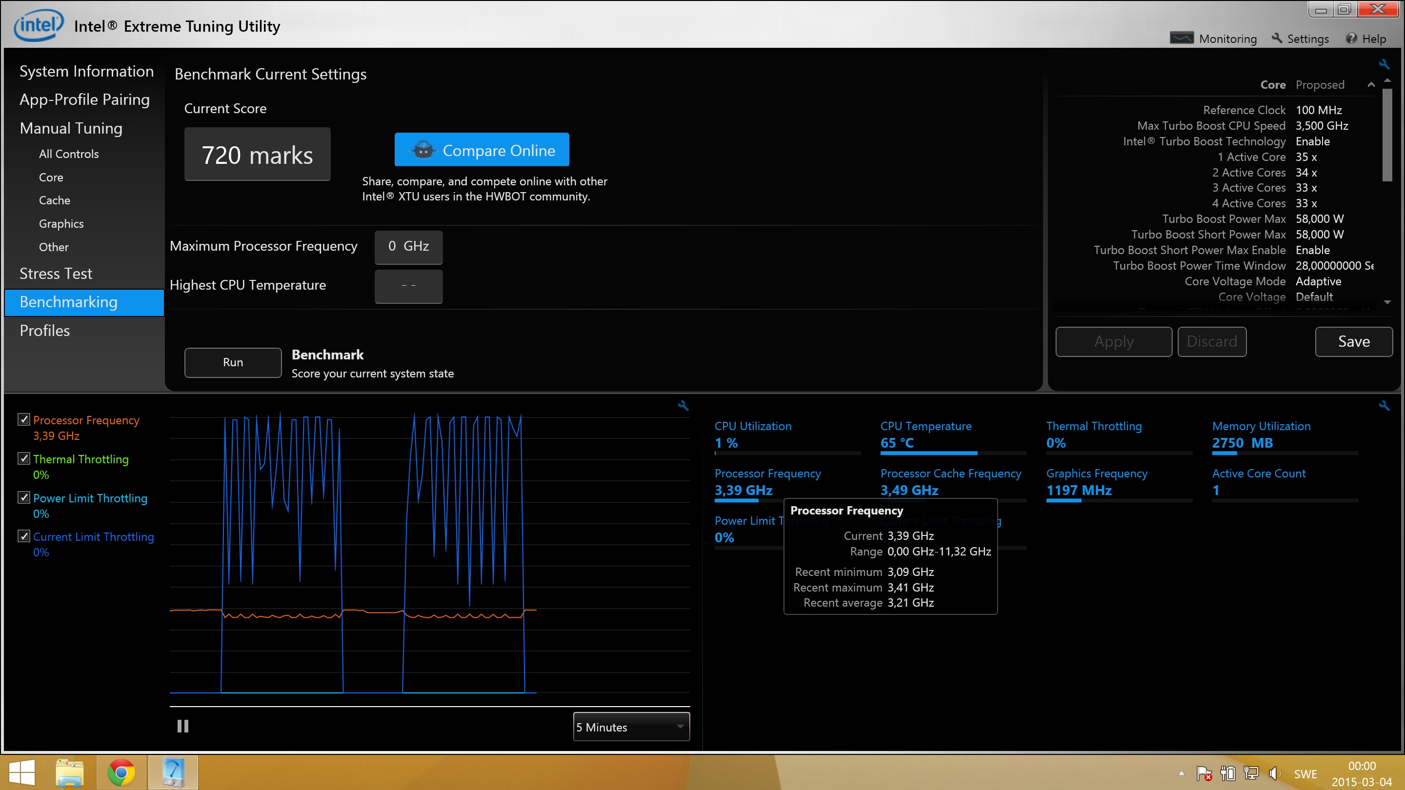Save the proposed settings
The image size is (1405, 790).
(1354, 342)
